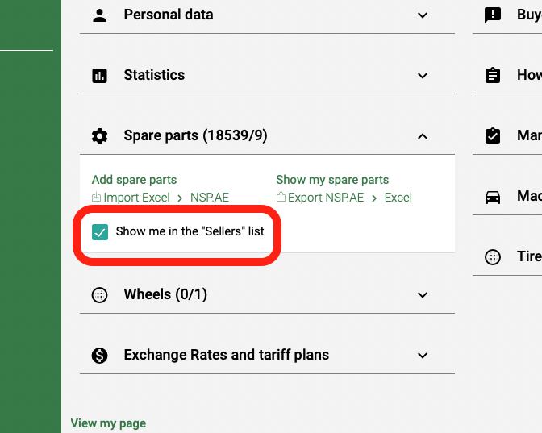Viewport: 542px width, 433px height.
Task: Expand the Statistics section chevron
Action: 423,76
